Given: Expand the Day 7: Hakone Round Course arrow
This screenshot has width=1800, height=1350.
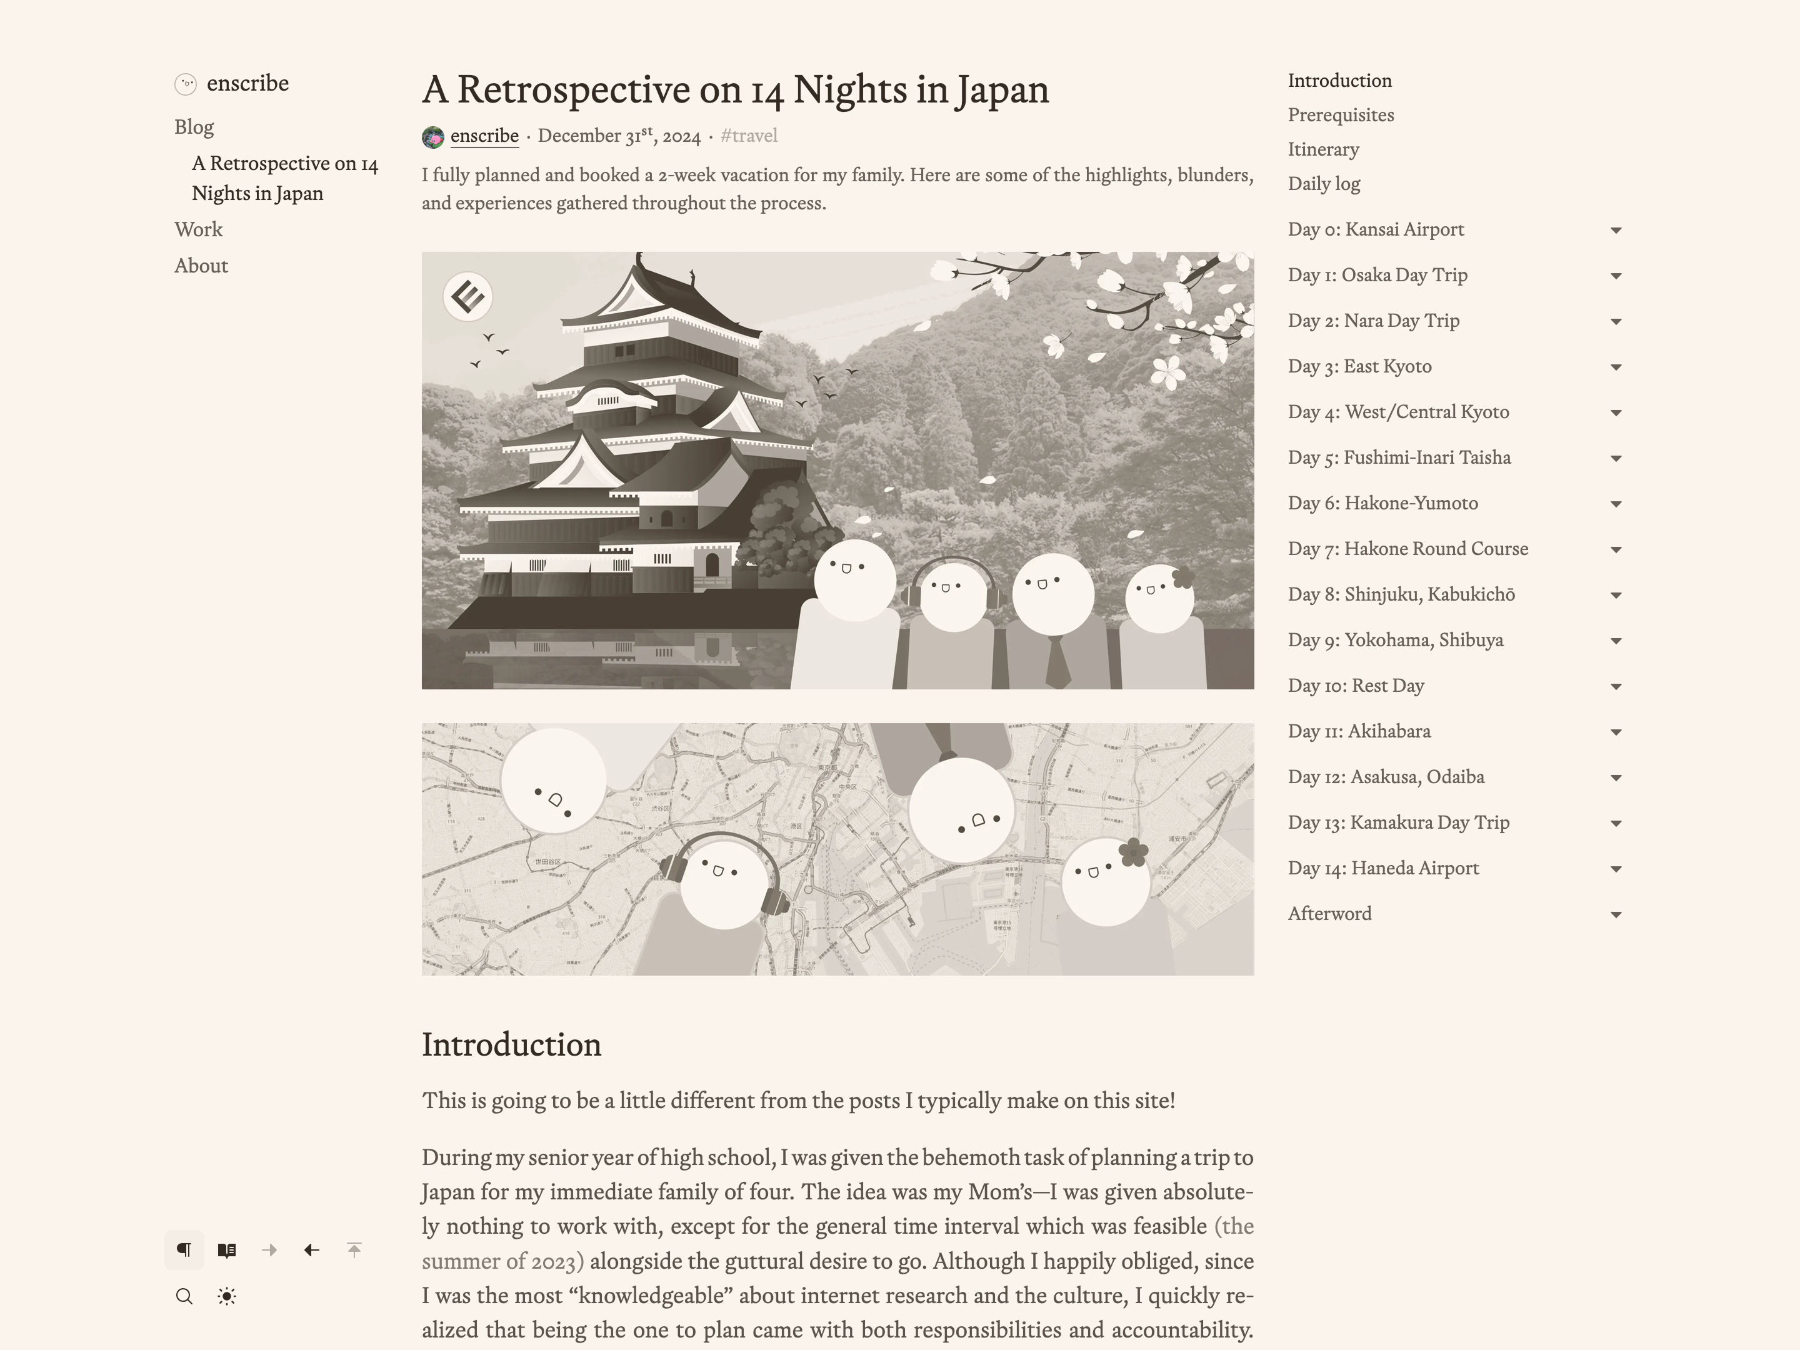Looking at the screenshot, I should (1616, 549).
